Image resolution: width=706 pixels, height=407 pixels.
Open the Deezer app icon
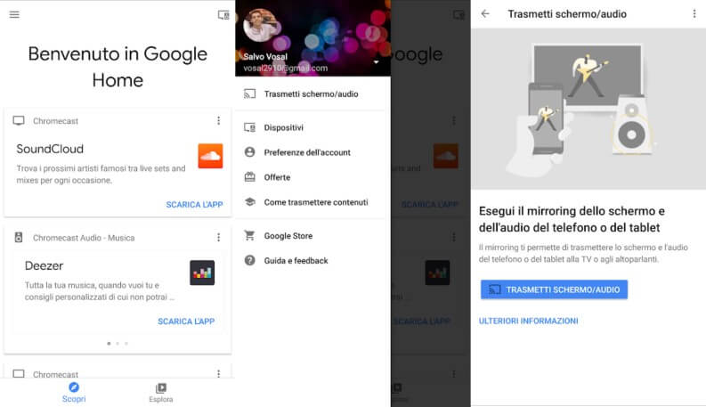click(202, 273)
